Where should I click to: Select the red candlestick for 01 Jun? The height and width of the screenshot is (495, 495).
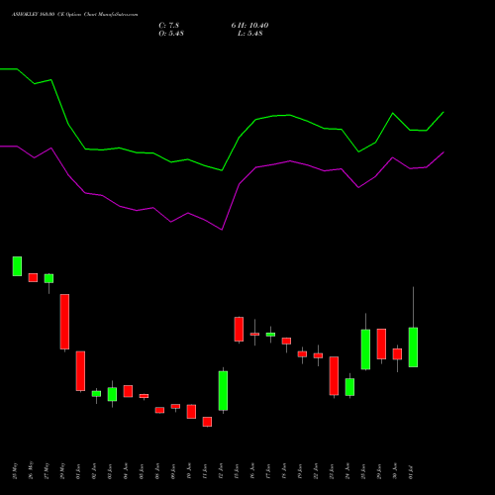[80, 371]
